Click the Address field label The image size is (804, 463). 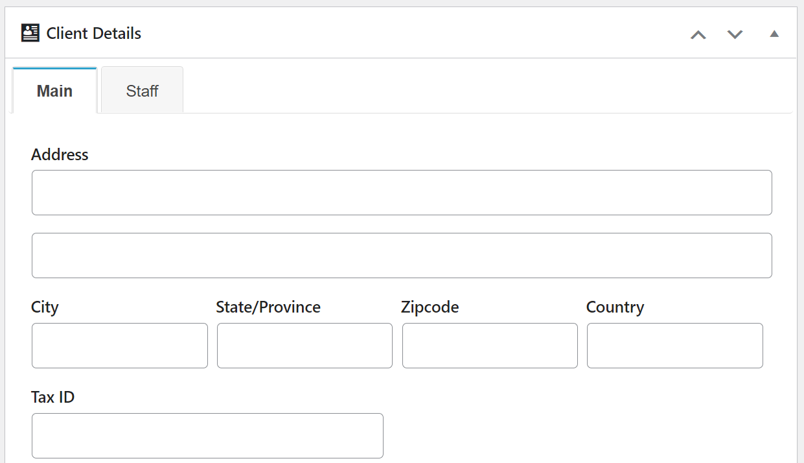(60, 154)
